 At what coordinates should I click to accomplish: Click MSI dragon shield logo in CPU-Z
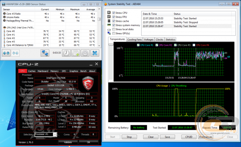tap(88, 83)
